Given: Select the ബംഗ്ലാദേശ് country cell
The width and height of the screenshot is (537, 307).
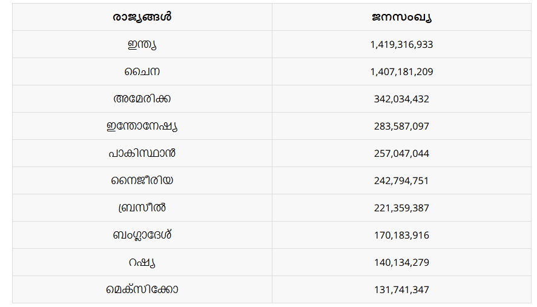Looking at the screenshot, I should coord(142,235).
